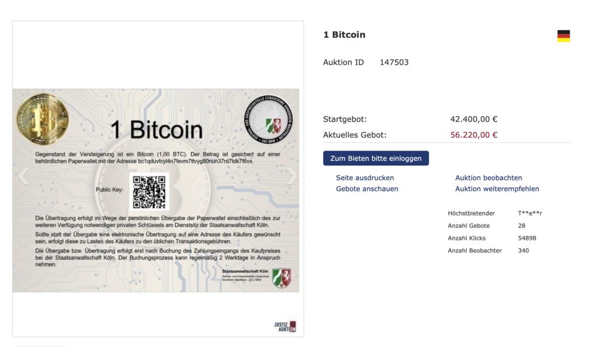Show the previous image with left arrow
Image resolution: width=590 pixels, height=347 pixels.
[23, 176]
